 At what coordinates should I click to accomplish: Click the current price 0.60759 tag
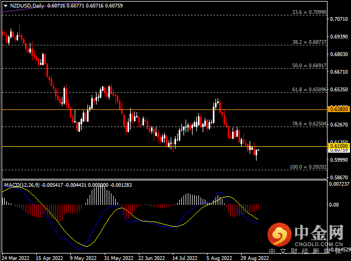click(339, 151)
